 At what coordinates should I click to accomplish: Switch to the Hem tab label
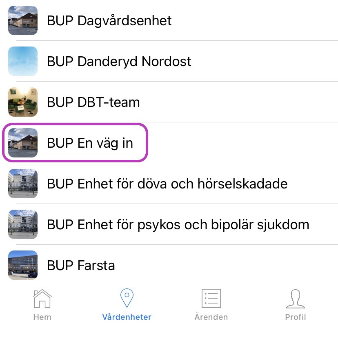pos(42,317)
